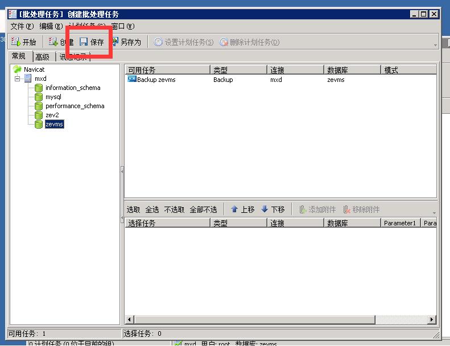Viewport: 450px width, 346px height.
Task: Collapse the mxd connection tree node
Action: pos(18,79)
